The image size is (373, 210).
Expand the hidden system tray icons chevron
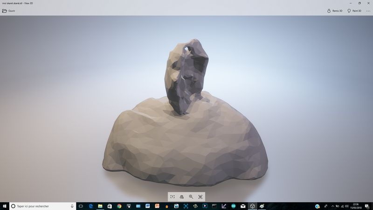332,206
